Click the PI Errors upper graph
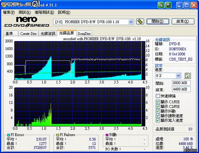The image size is (199, 153). pyautogui.click(x=80, y=61)
